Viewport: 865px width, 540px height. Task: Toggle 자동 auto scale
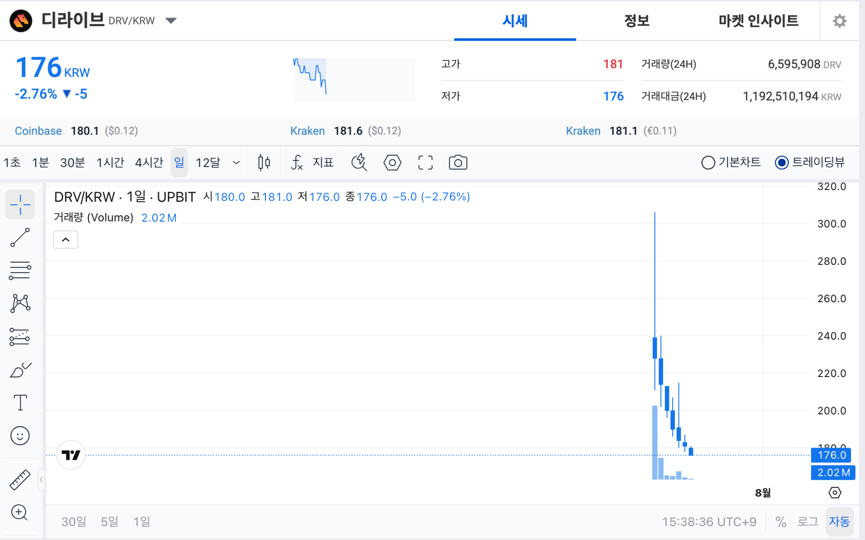point(839,522)
